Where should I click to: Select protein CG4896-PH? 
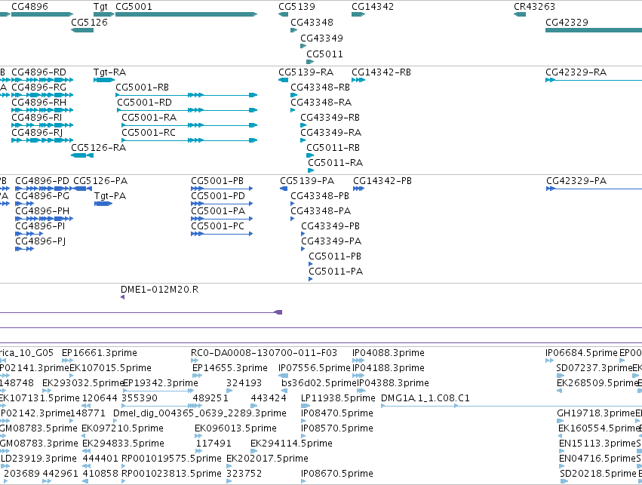pyautogui.click(x=44, y=219)
